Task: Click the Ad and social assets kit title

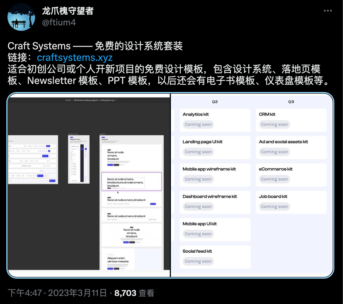Action: (x=283, y=142)
